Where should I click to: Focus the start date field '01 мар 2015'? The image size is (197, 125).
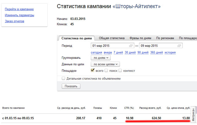[109, 46]
